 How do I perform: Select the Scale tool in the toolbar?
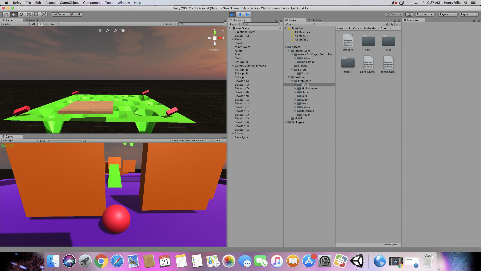pos(29,14)
